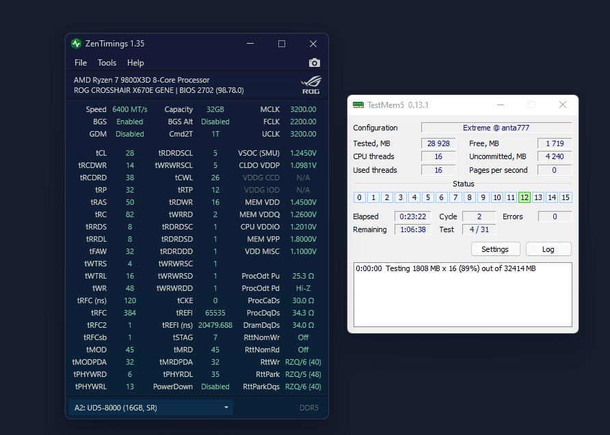
Task: Click the ROG logo in ZenTimings
Action: (310, 85)
